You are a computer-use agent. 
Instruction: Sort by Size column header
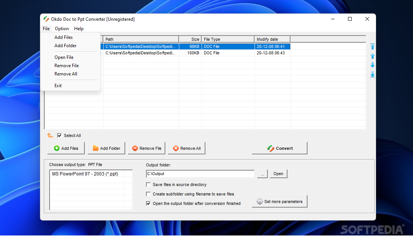[190, 39]
